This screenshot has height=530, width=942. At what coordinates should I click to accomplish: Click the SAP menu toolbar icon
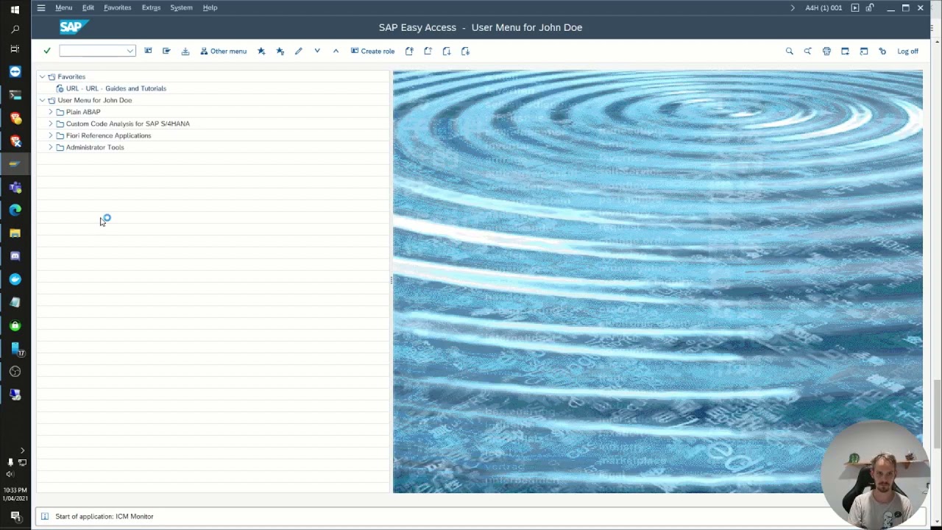(x=166, y=51)
